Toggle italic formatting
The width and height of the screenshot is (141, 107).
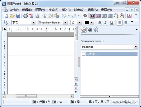point(105,23)
